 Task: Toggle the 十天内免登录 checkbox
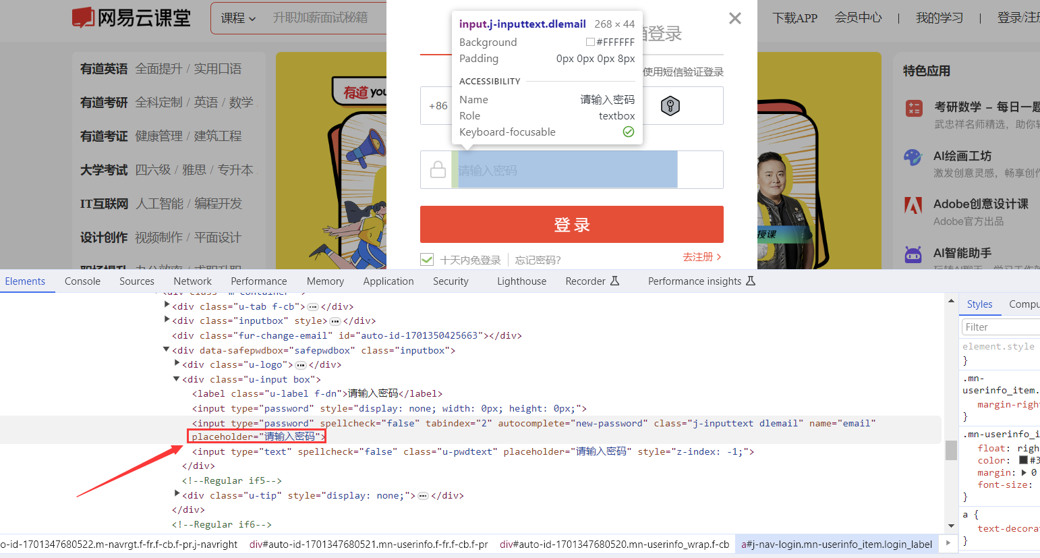tap(427, 260)
